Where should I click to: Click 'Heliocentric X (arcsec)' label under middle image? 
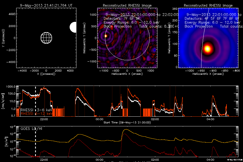tap(127, 74)
